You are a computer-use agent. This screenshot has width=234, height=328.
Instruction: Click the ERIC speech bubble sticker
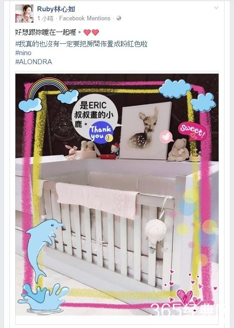tap(95, 115)
